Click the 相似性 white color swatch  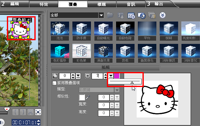point(82,98)
